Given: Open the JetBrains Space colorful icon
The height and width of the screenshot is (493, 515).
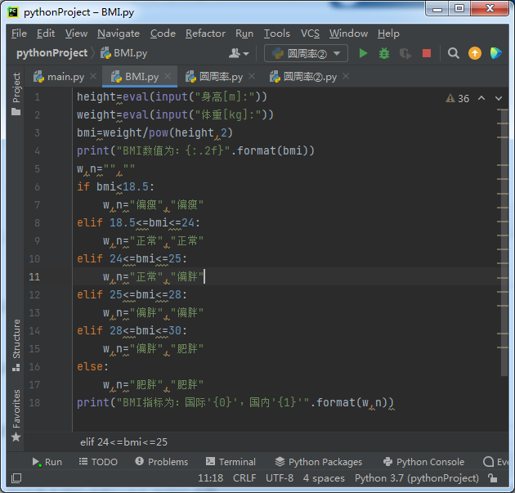Looking at the screenshot, I should click(495, 53).
